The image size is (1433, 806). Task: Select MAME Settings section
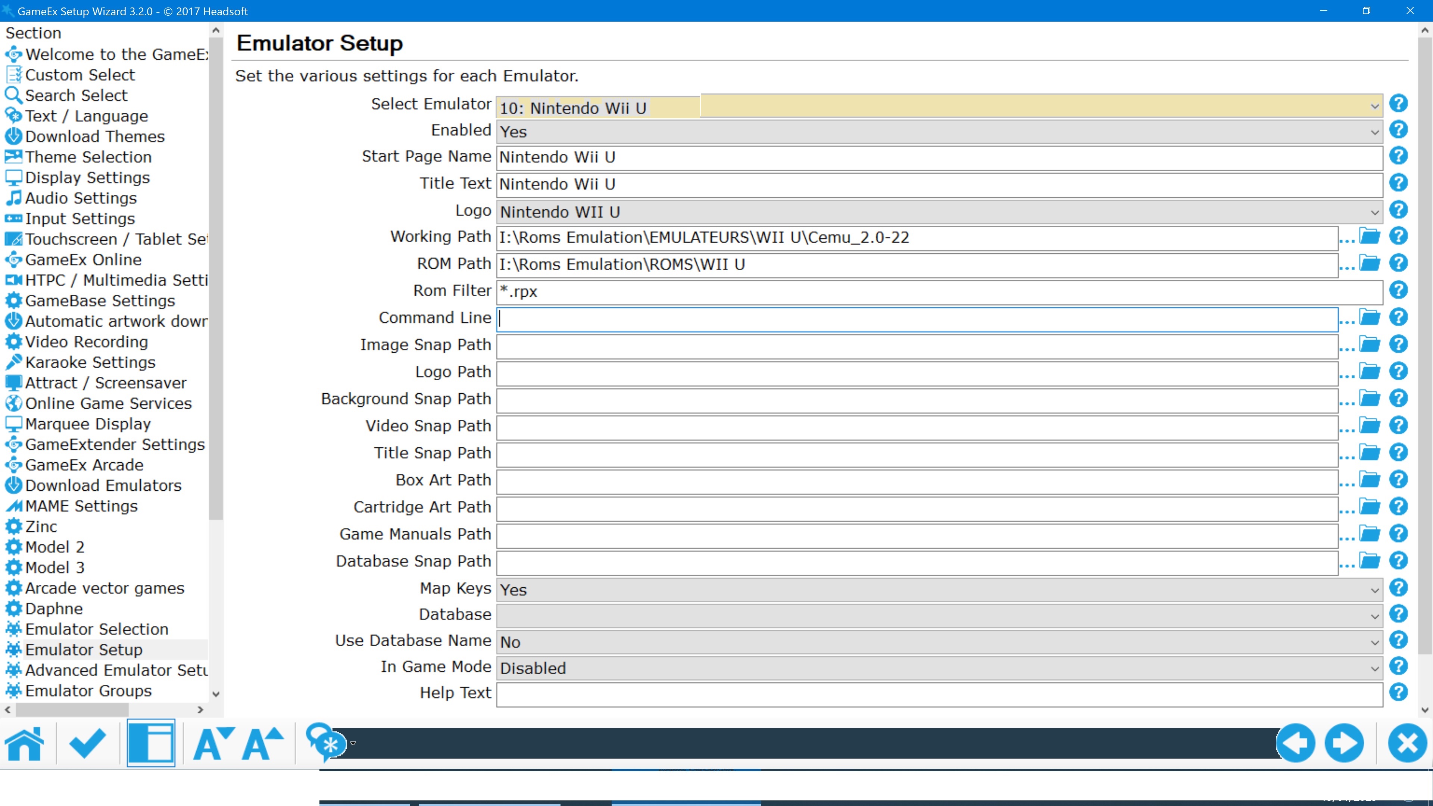pos(81,506)
